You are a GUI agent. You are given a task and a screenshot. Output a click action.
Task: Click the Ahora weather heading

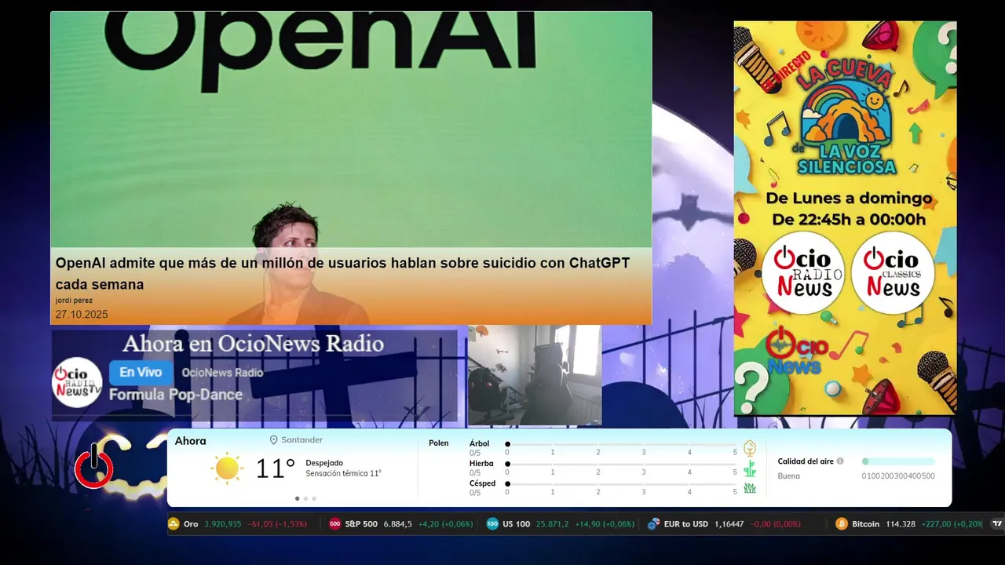(190, 441)
